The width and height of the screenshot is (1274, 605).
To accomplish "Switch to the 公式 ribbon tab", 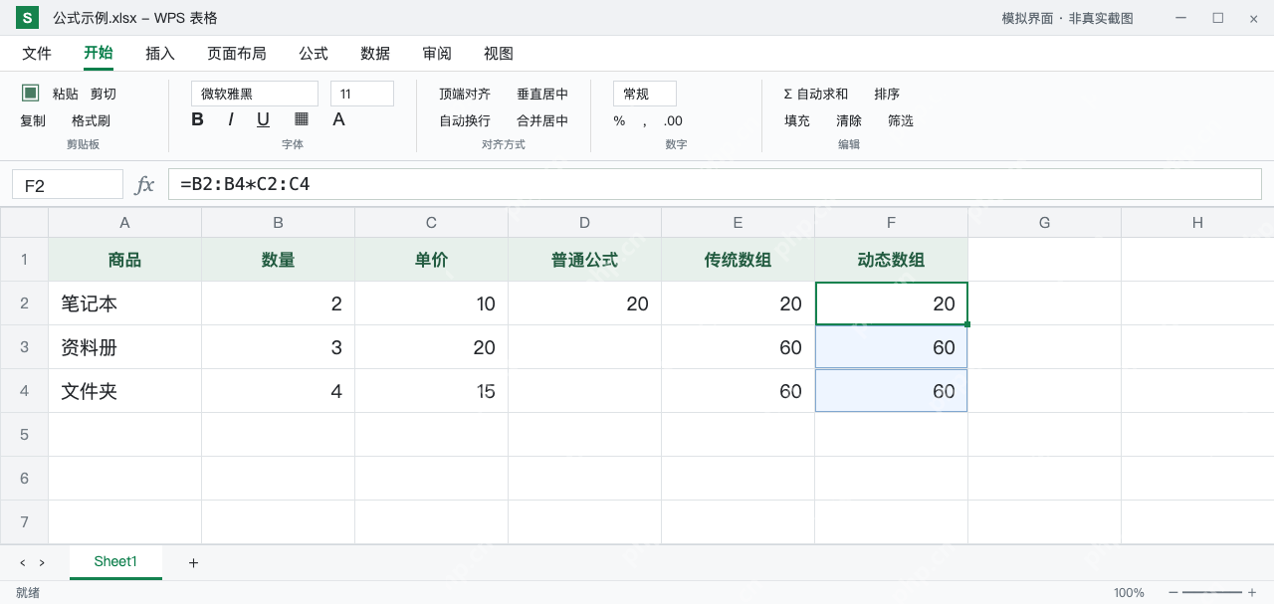I will pyautogui.click(x=314, y=54).
